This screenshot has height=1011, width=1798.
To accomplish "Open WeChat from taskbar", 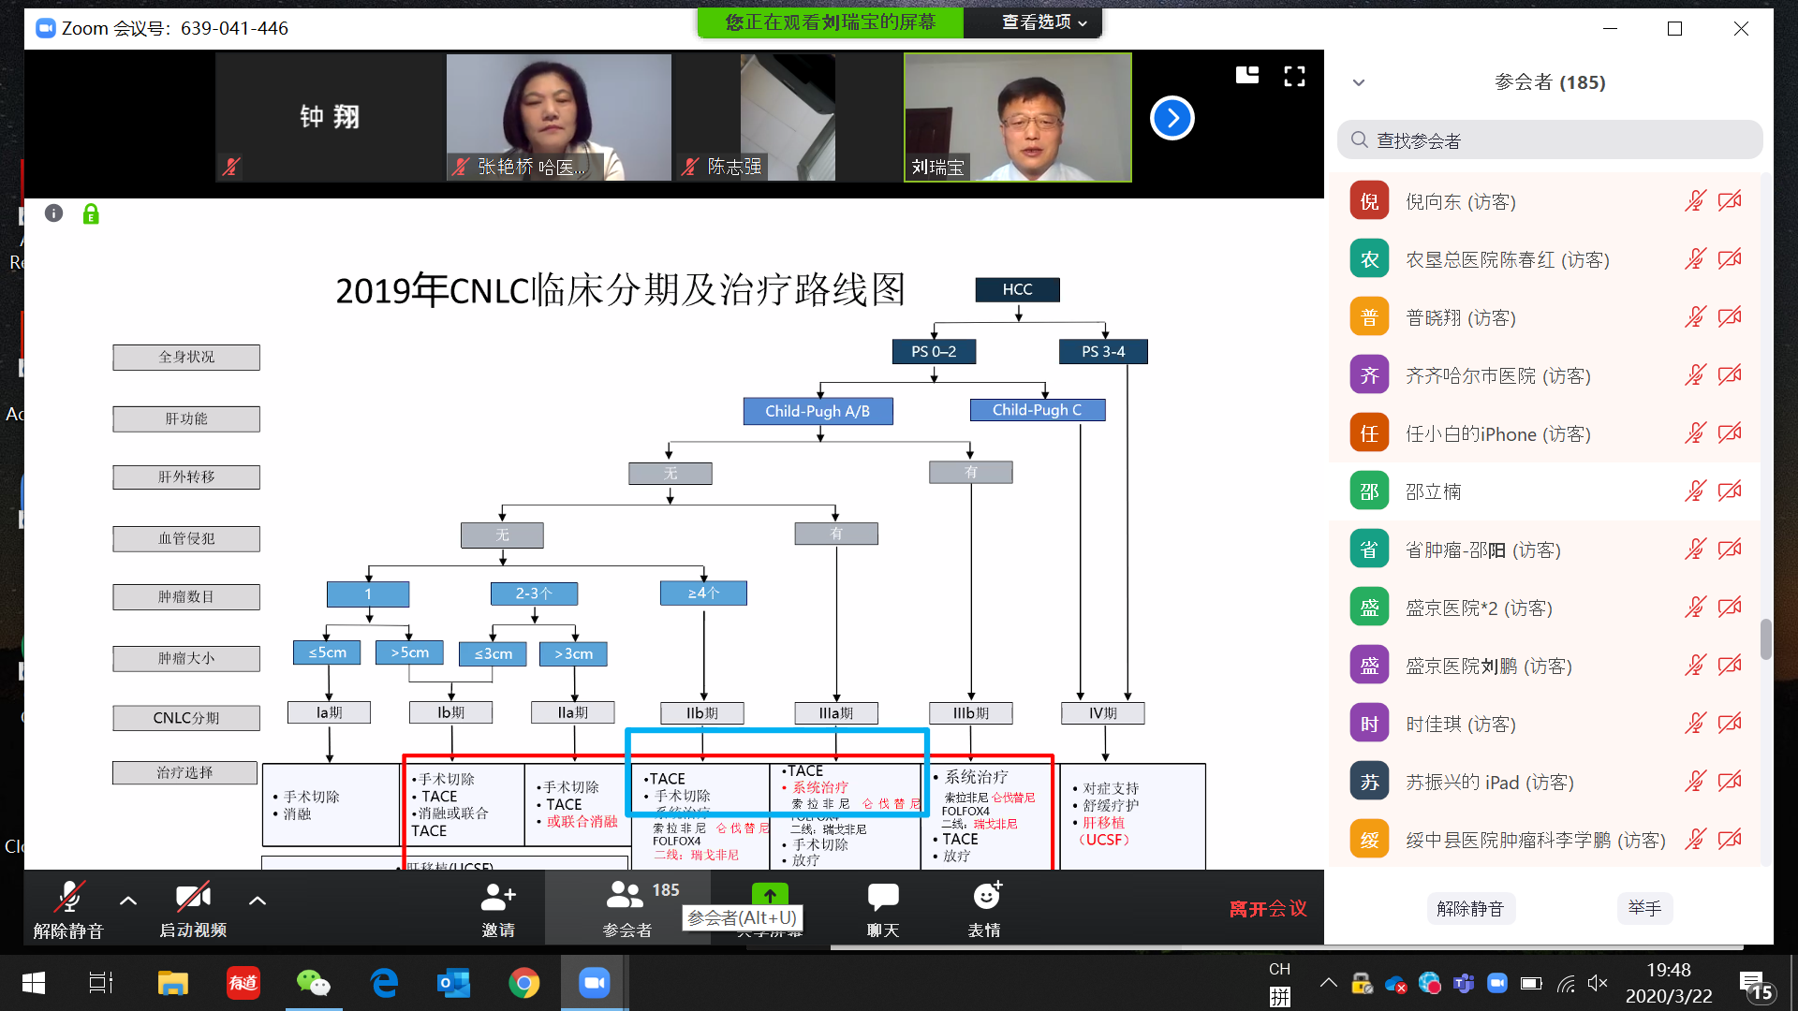I will pyautogui.click(x=314, y=983).
